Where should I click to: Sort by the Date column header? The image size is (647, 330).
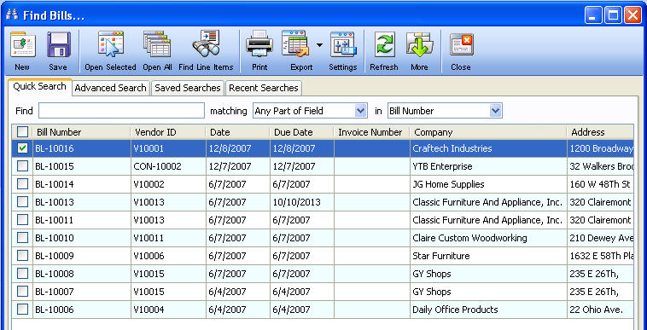pyautogui.click(x=238, y=132)
